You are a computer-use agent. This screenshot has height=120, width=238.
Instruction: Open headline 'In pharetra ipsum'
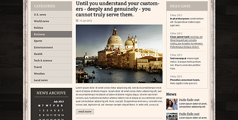click(x=179, y=19)
